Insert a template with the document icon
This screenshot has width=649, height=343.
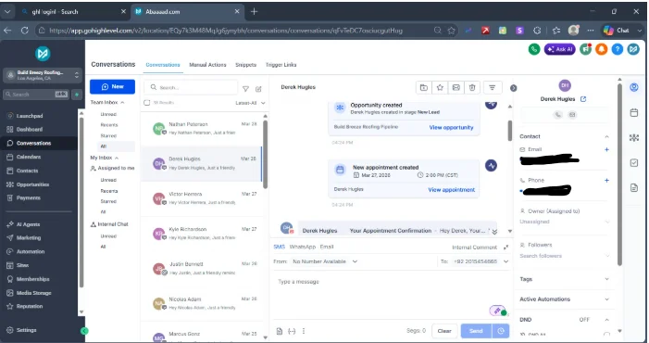280,331
